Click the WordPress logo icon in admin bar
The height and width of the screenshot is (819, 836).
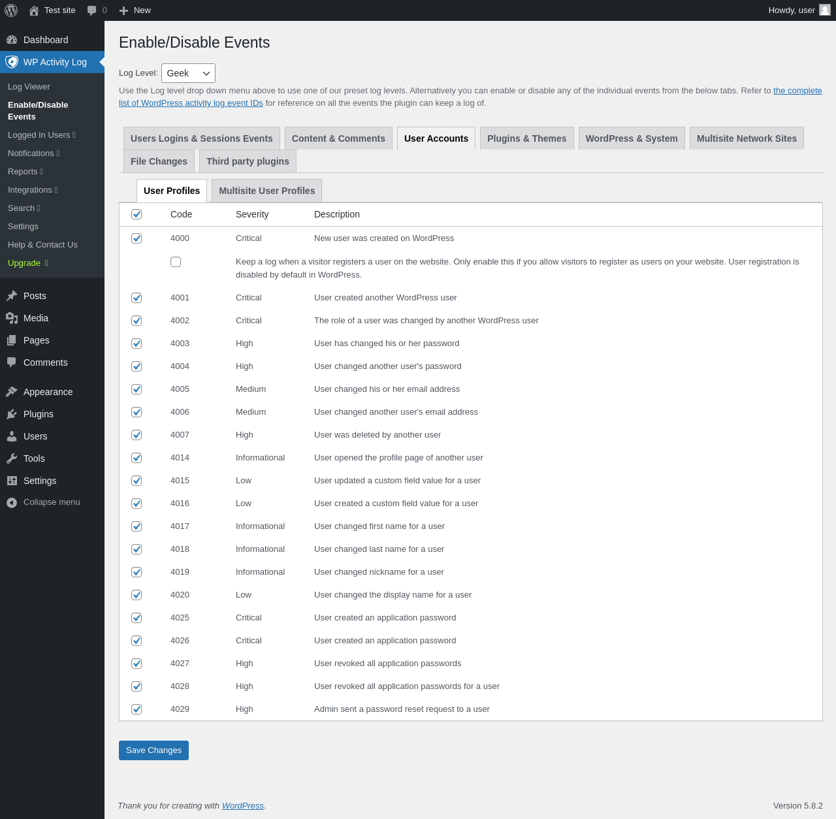(11, 10)
